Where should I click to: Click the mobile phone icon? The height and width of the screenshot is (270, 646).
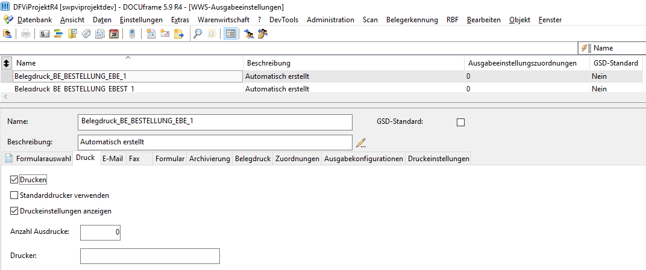pos(132,34)
